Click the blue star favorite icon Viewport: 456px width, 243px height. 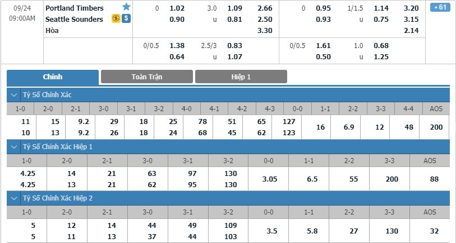[x=126, y=7]
